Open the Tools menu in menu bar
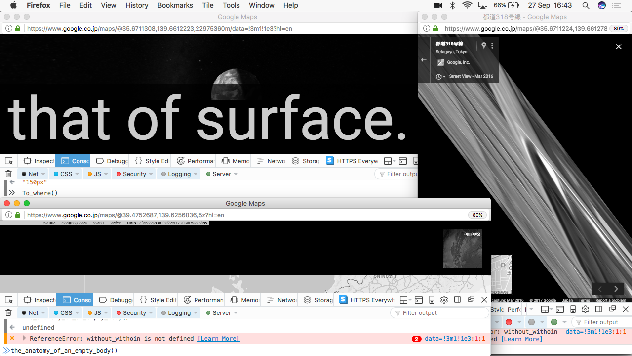Viewport: 632px width, 356px height. (x=231, y=5)
